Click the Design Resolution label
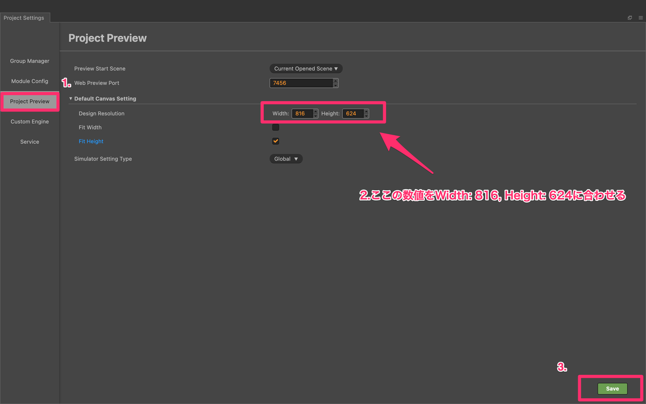This screenshot has height=404, width=646. pos(101,114)
